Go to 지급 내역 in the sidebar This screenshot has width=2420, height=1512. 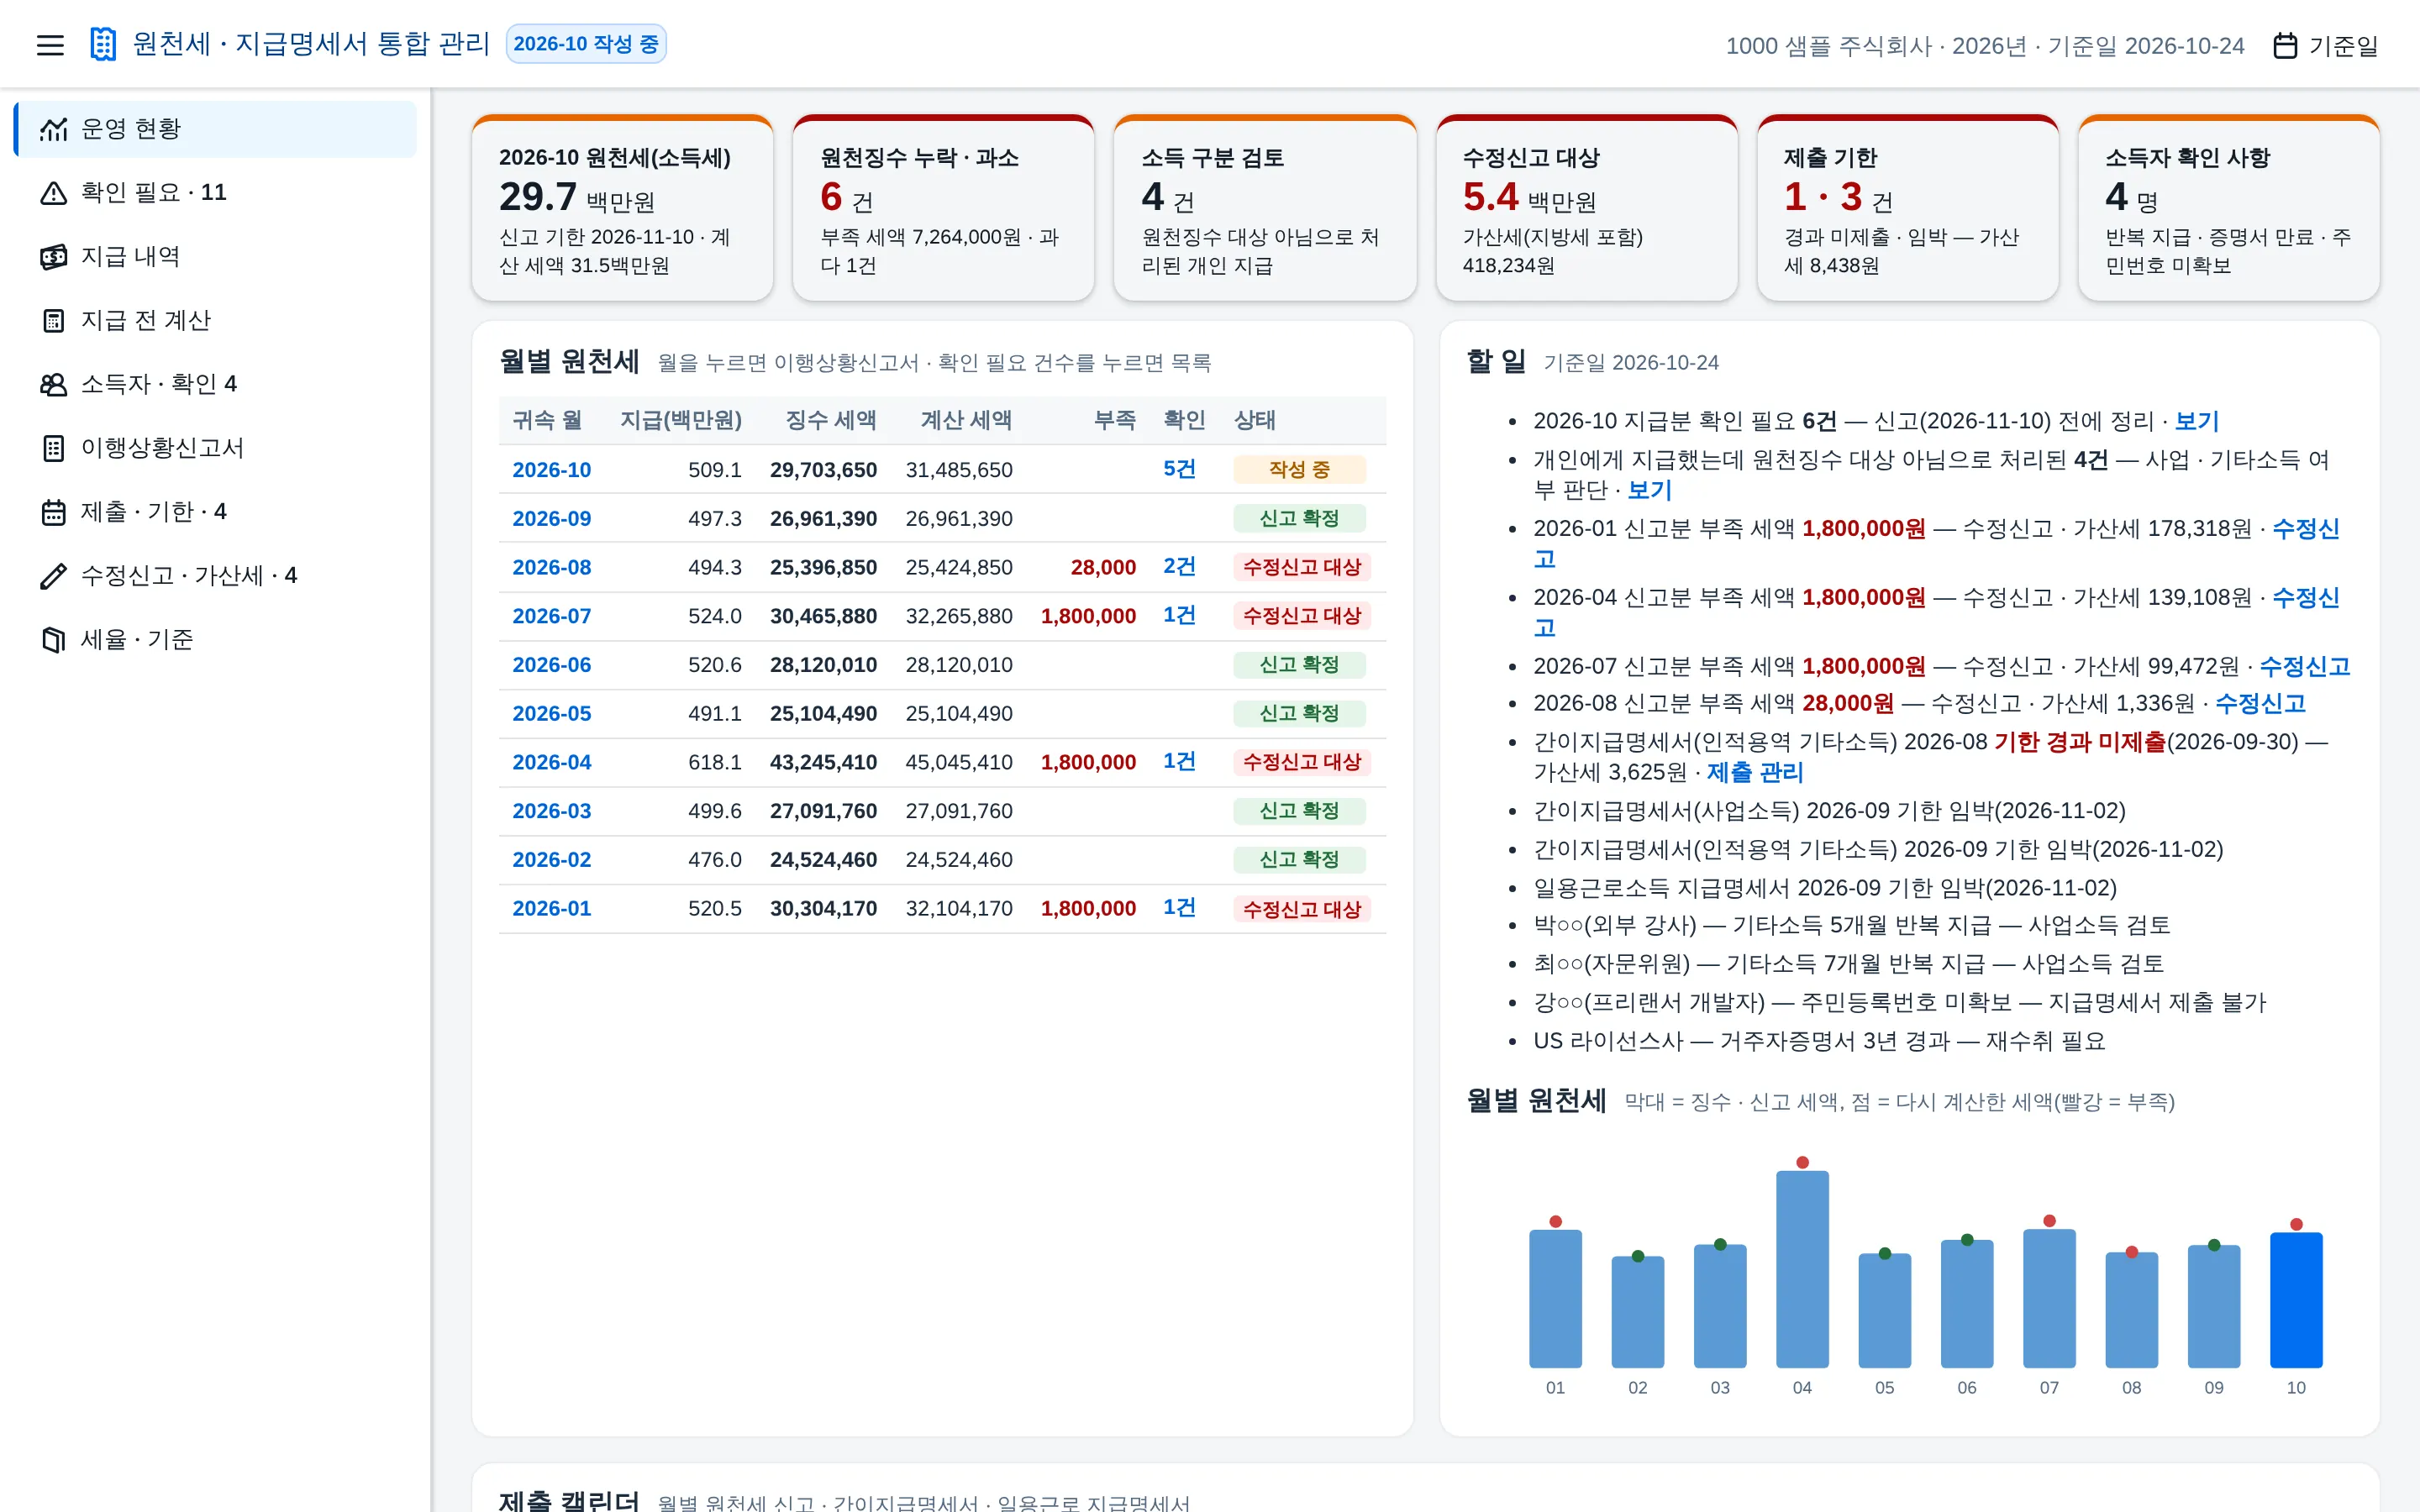(216, 257)
